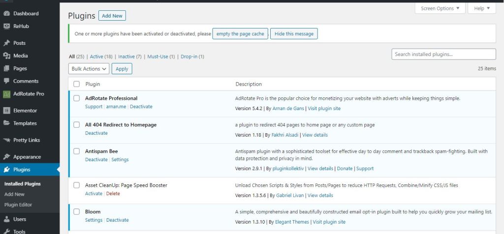Click Add New button beside Plugins heading
Image resolution: width=504 pixels, height=234 pixels.
click(x=112, y=16)
